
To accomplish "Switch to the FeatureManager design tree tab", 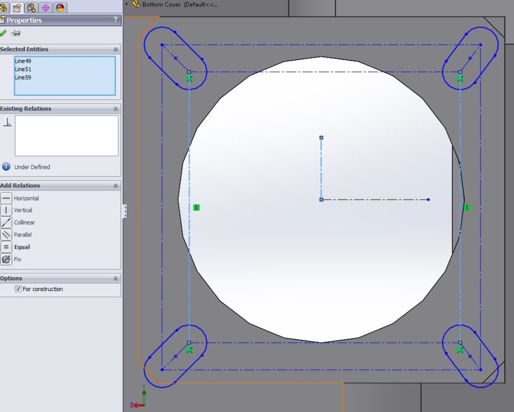I will point(3,7).
